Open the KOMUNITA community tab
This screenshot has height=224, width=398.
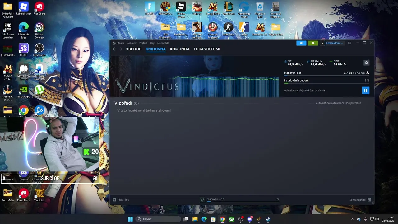click(180, 49)
